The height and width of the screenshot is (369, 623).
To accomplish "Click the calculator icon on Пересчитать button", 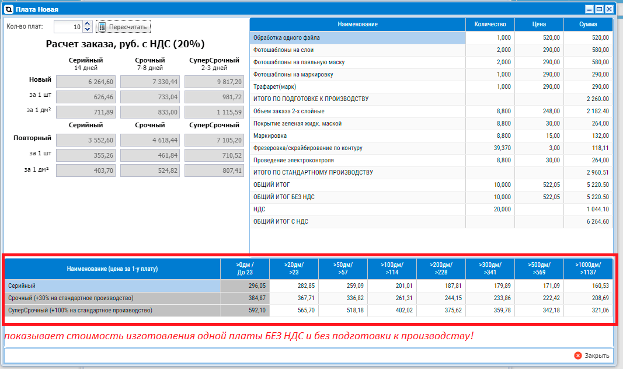I will pos(102,27).
